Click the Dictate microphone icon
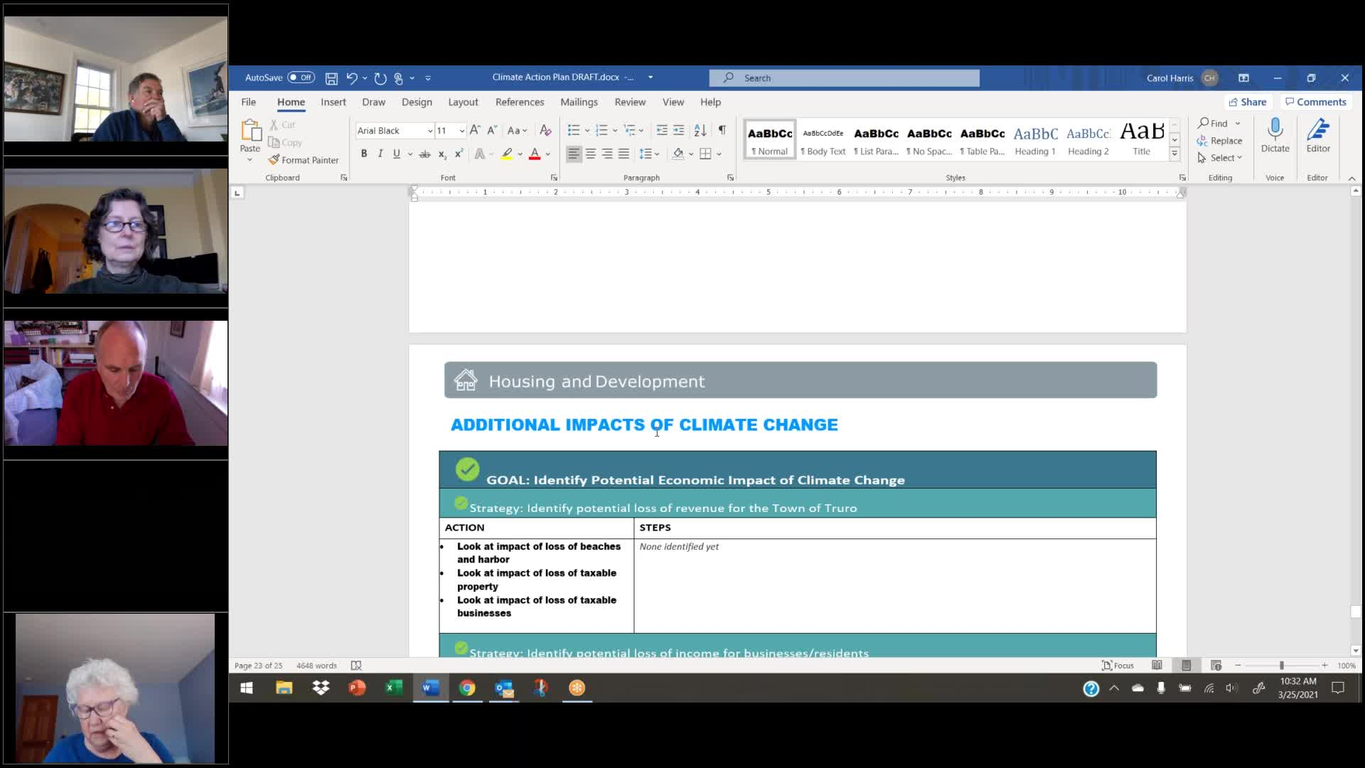 click(1275, 129)
